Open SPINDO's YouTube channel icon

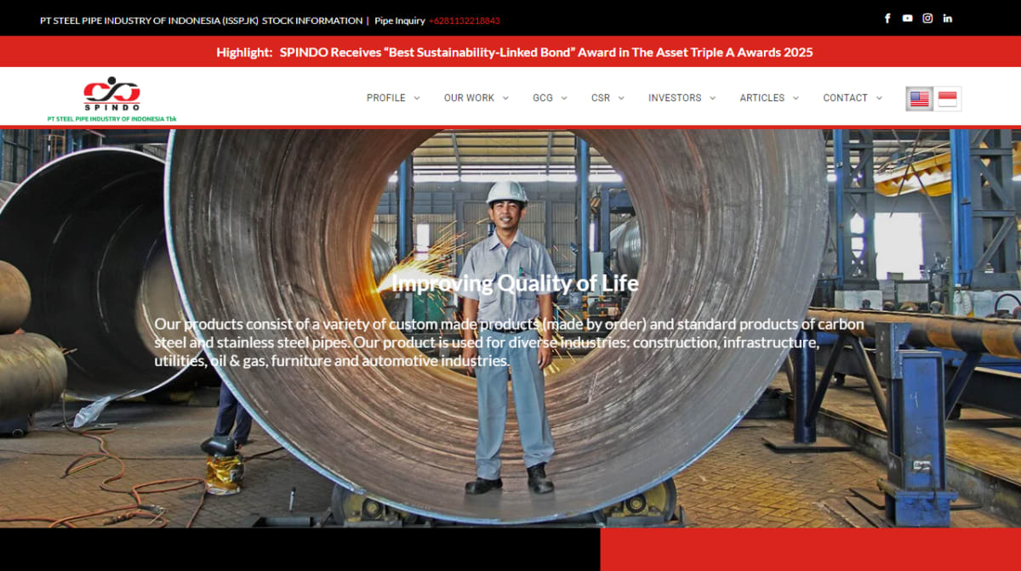908,18
